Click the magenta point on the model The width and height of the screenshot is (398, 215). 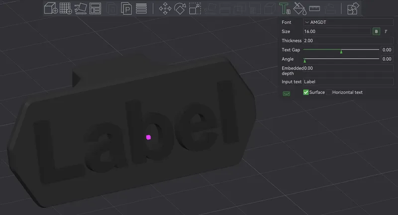[x=148, y=137]
